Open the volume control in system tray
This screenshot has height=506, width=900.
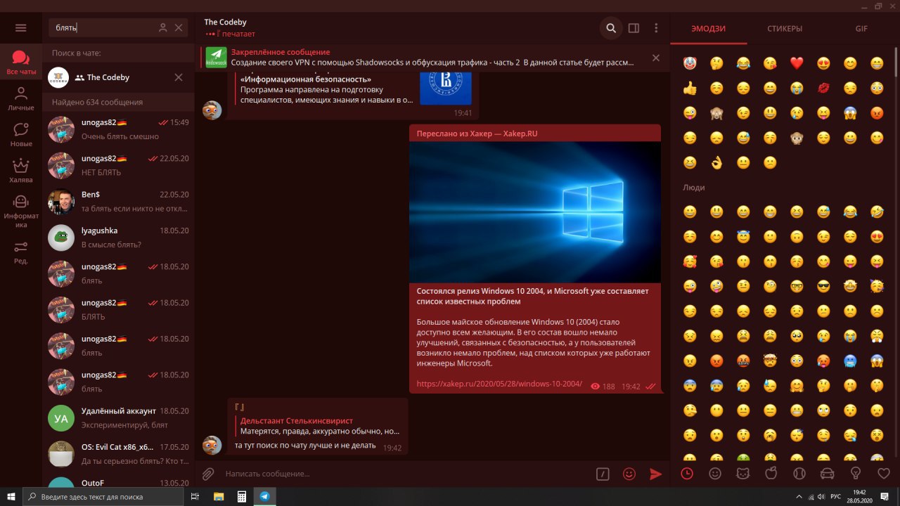tap(821, 496)
